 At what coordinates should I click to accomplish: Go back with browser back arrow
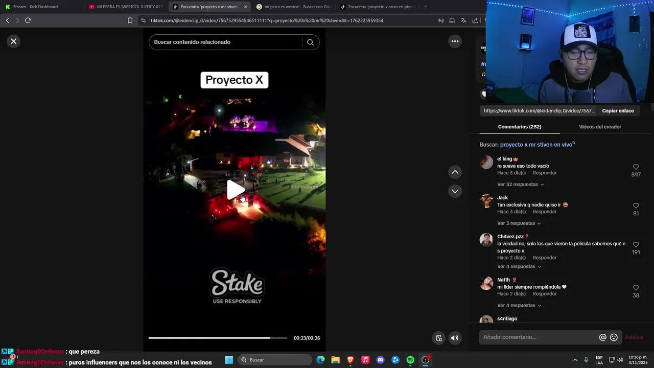coord(7,20)
